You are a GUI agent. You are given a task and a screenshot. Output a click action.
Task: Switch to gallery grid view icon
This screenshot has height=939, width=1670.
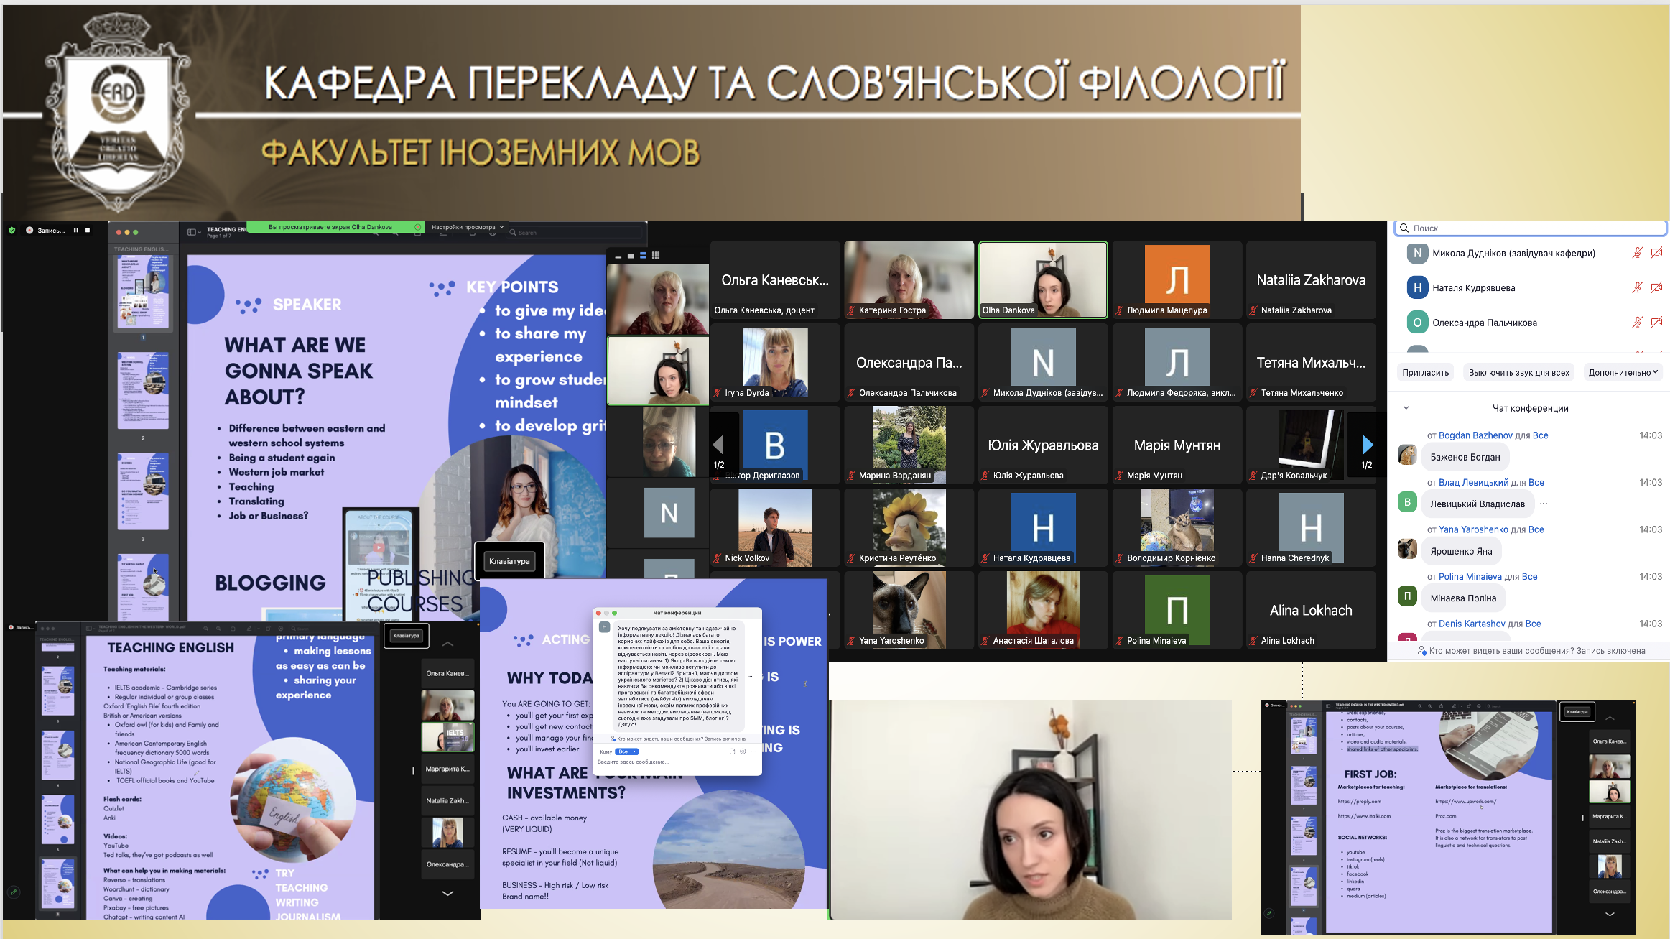coord(656,255)
